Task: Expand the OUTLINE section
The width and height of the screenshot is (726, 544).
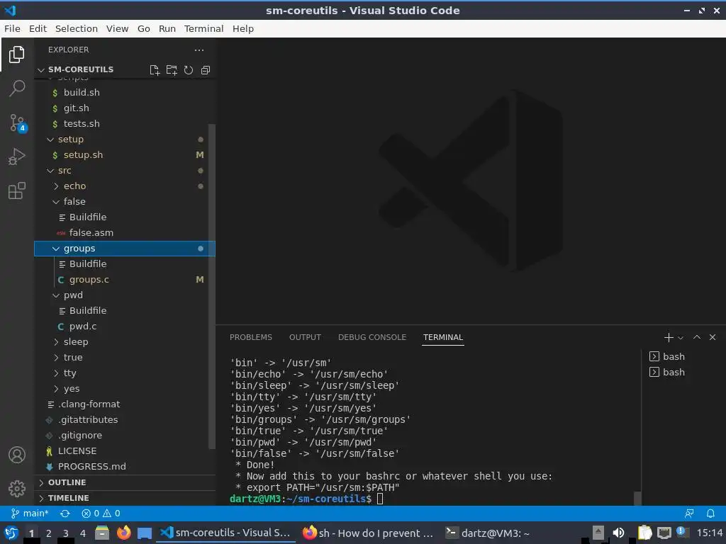Action: [125, 482]
